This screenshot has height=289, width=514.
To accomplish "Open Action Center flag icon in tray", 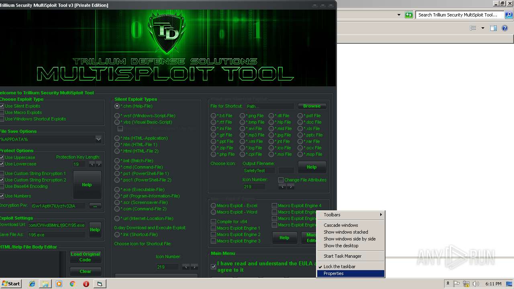I will [457, 284].
